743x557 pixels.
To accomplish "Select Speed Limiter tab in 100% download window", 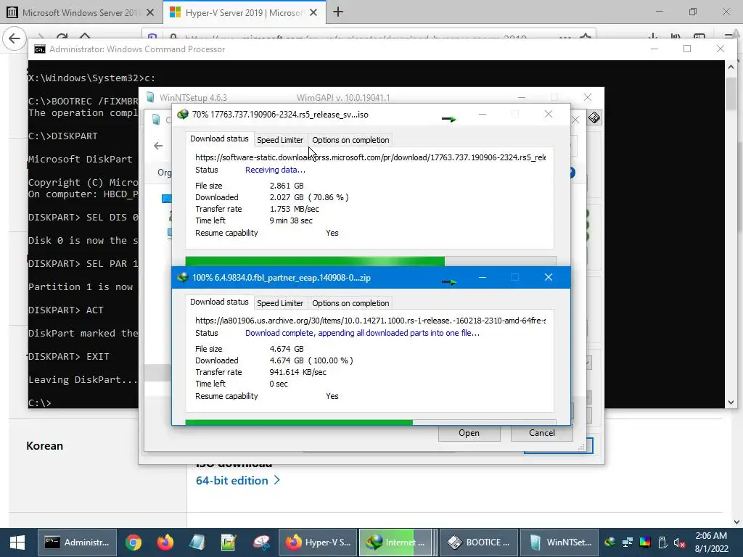I will point(280,303).
